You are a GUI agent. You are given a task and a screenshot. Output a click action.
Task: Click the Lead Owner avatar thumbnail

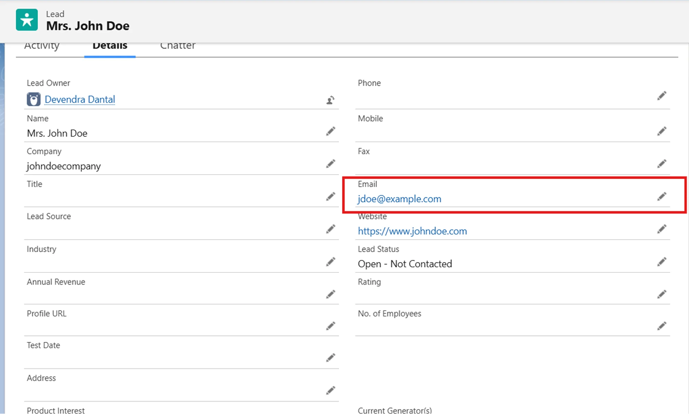click(33, 100)
